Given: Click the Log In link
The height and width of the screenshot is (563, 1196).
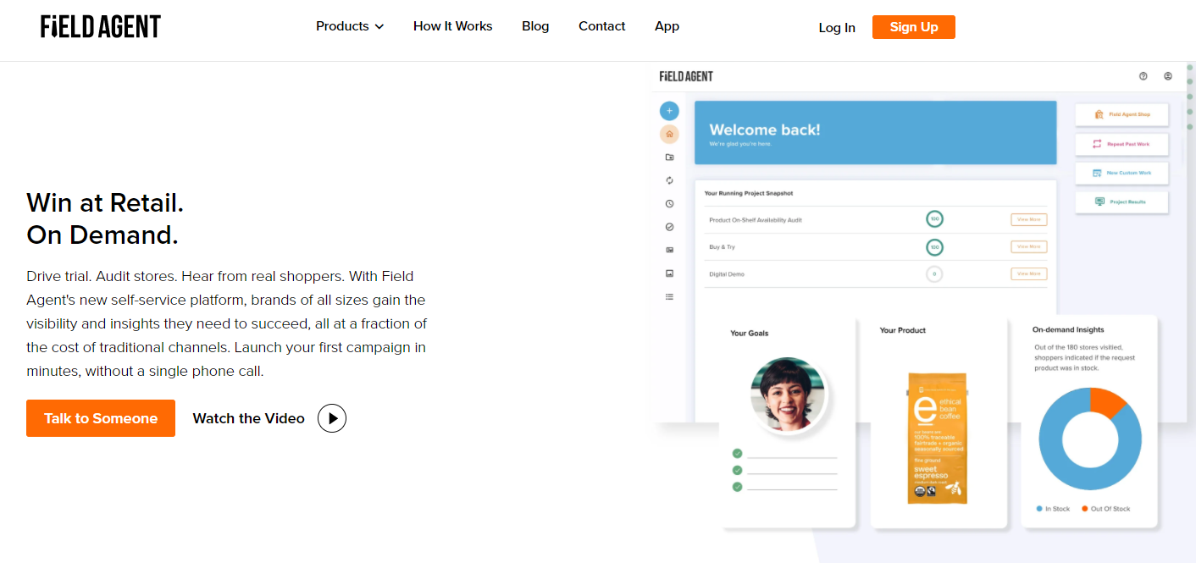Looking at the screenshot, I should pyautogui.click(x=837, y=28).
